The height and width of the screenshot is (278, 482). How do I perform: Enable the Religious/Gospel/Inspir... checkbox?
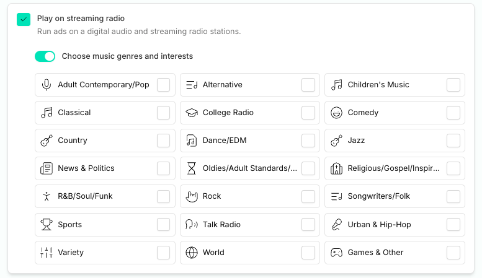pyautogui.click(x=453, y=168)
